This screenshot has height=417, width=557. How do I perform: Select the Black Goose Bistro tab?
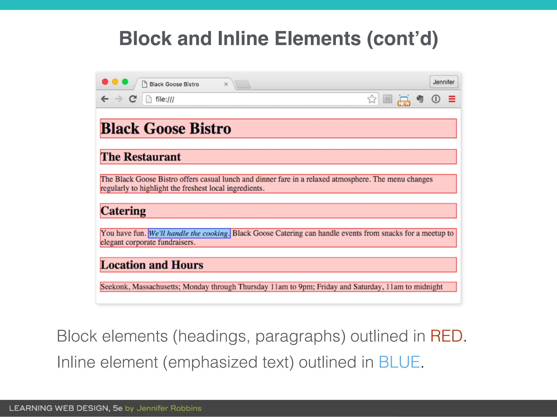[x=184, y=84]
